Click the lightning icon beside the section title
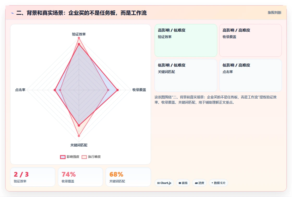This screenshot has width=292, height=197. (x=13, y=13)
